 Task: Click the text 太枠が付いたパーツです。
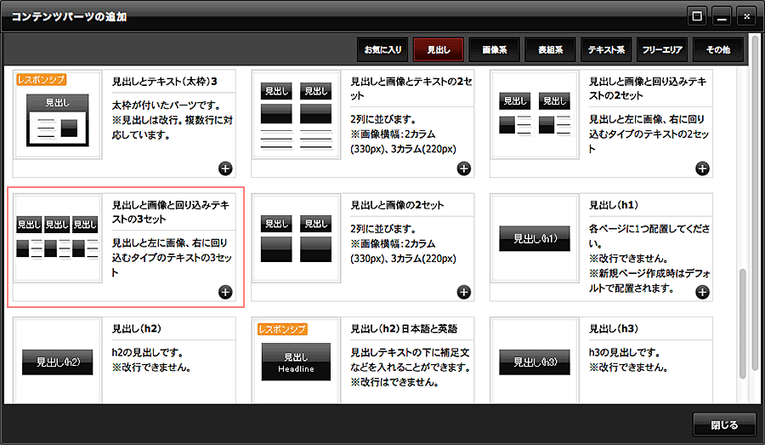point(167,105)
